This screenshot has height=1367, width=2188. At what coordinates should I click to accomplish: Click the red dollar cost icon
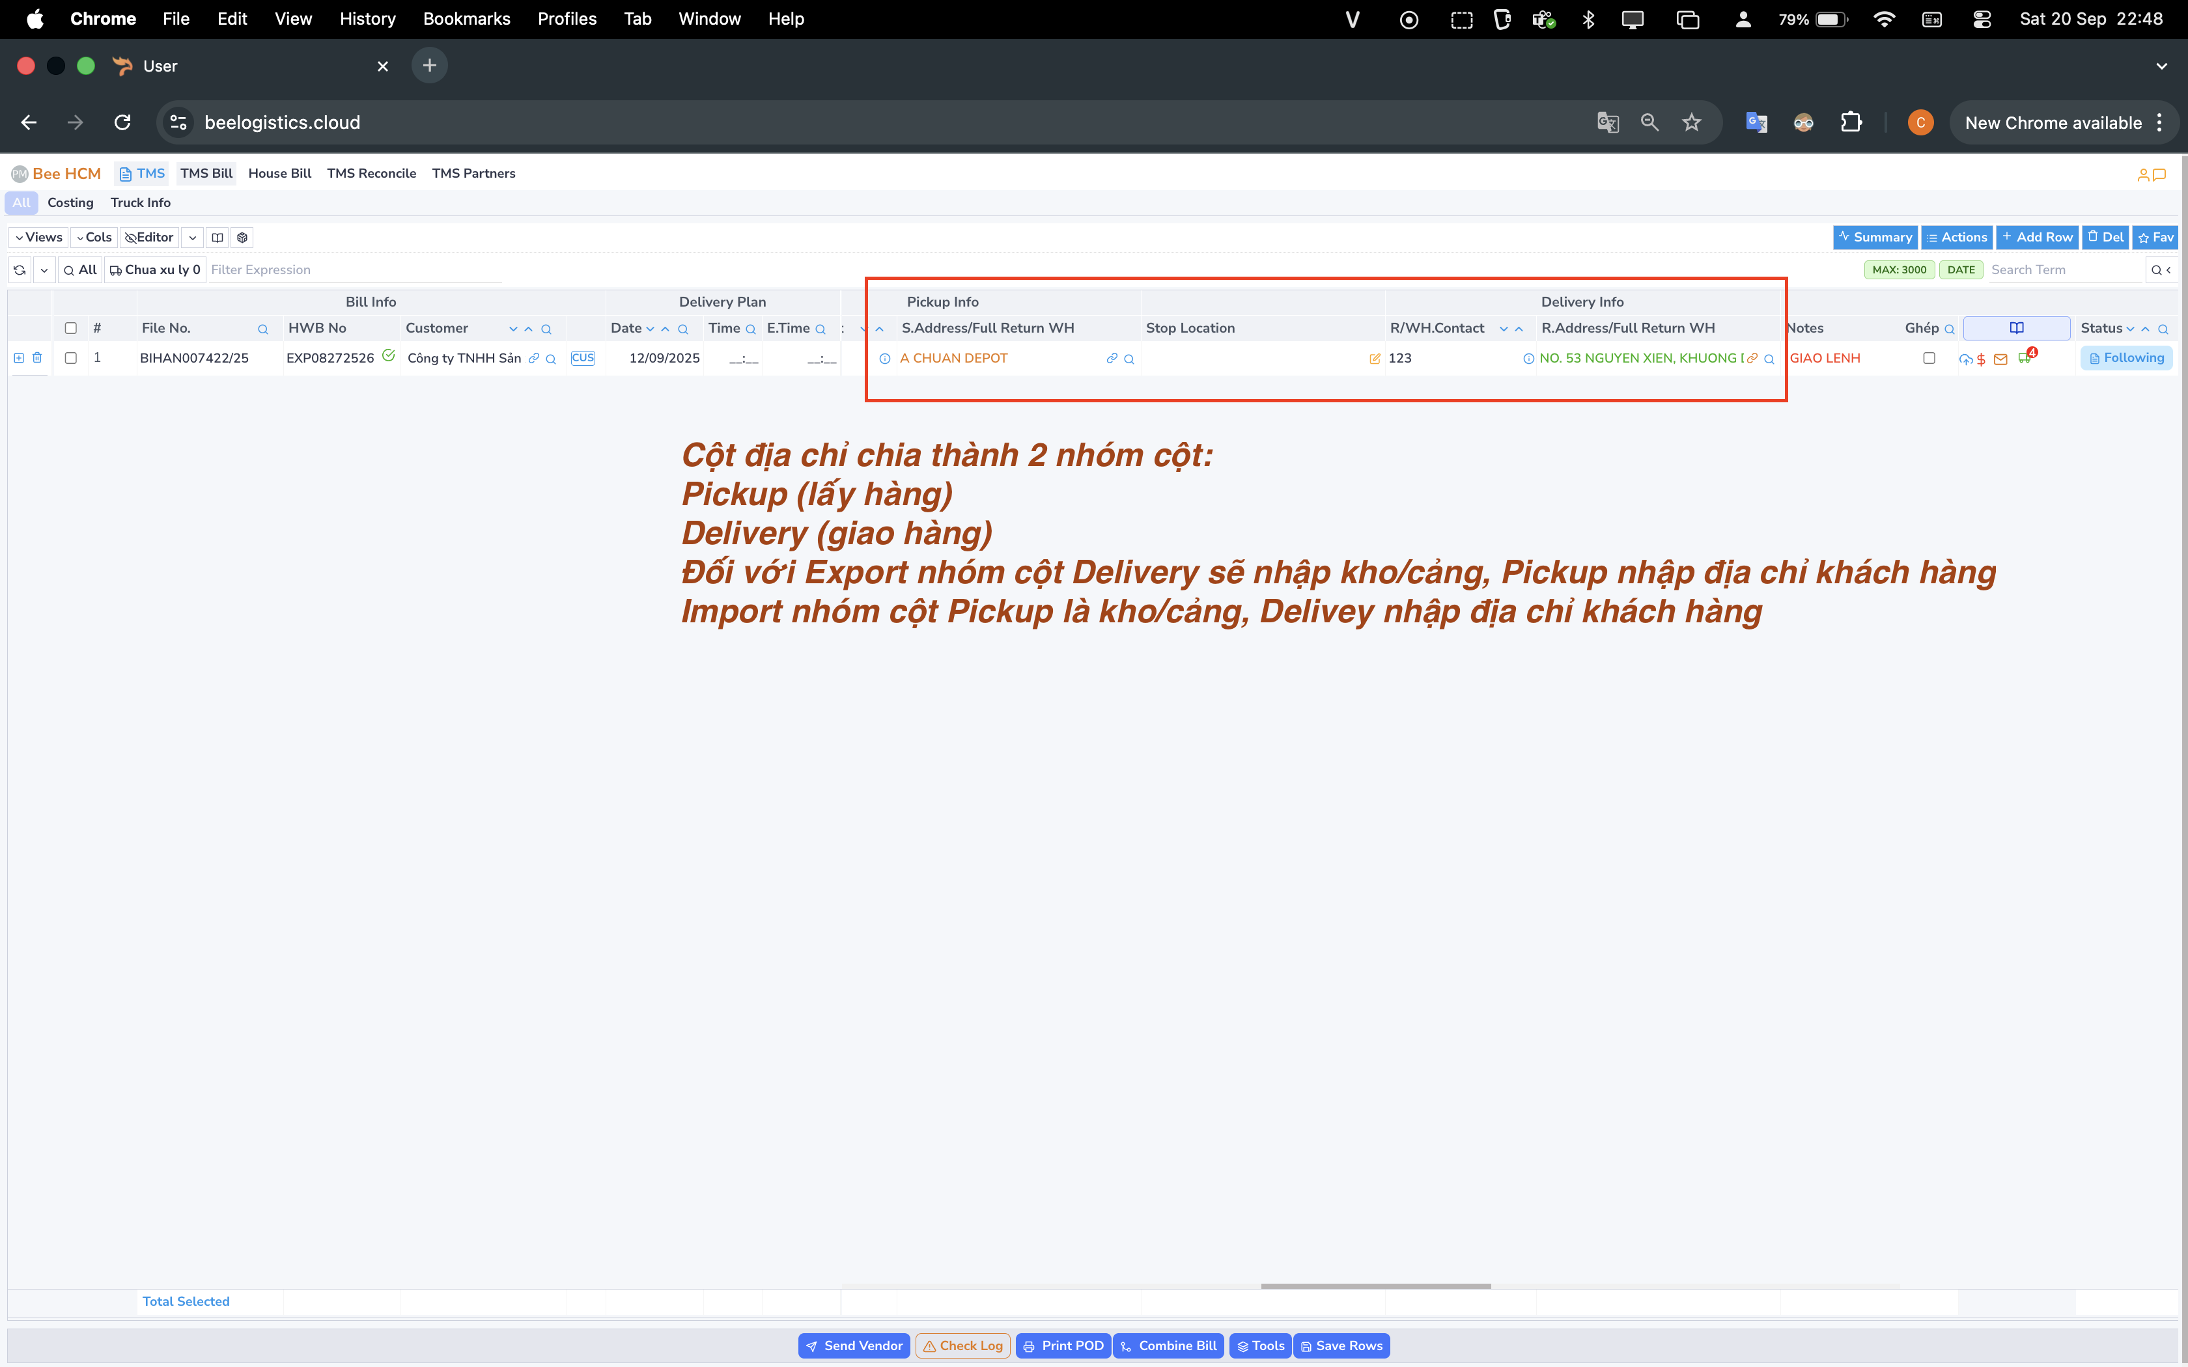click(x=1981, y=359)
